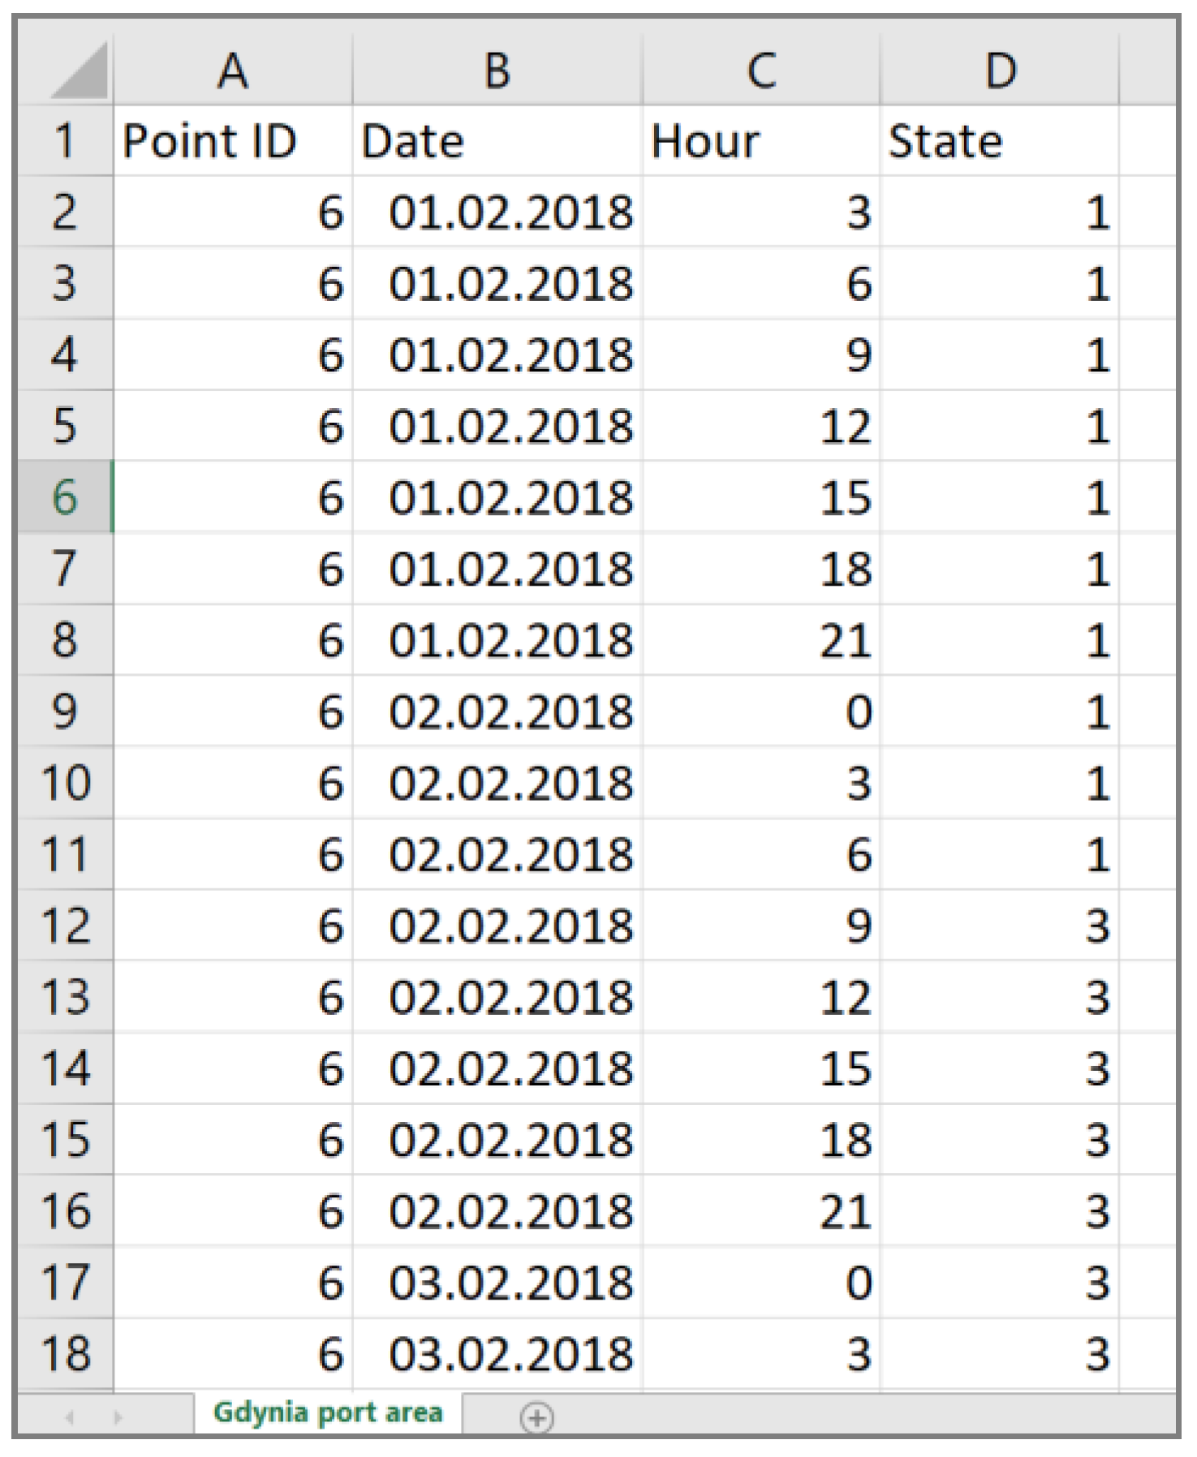
Task: Click the State header cell
Action: click(999, 141)
